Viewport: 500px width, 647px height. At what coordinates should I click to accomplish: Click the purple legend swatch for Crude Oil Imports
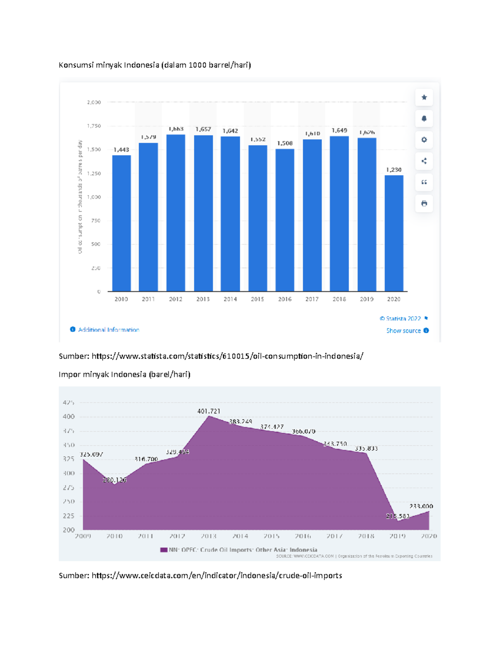point(164,550)
